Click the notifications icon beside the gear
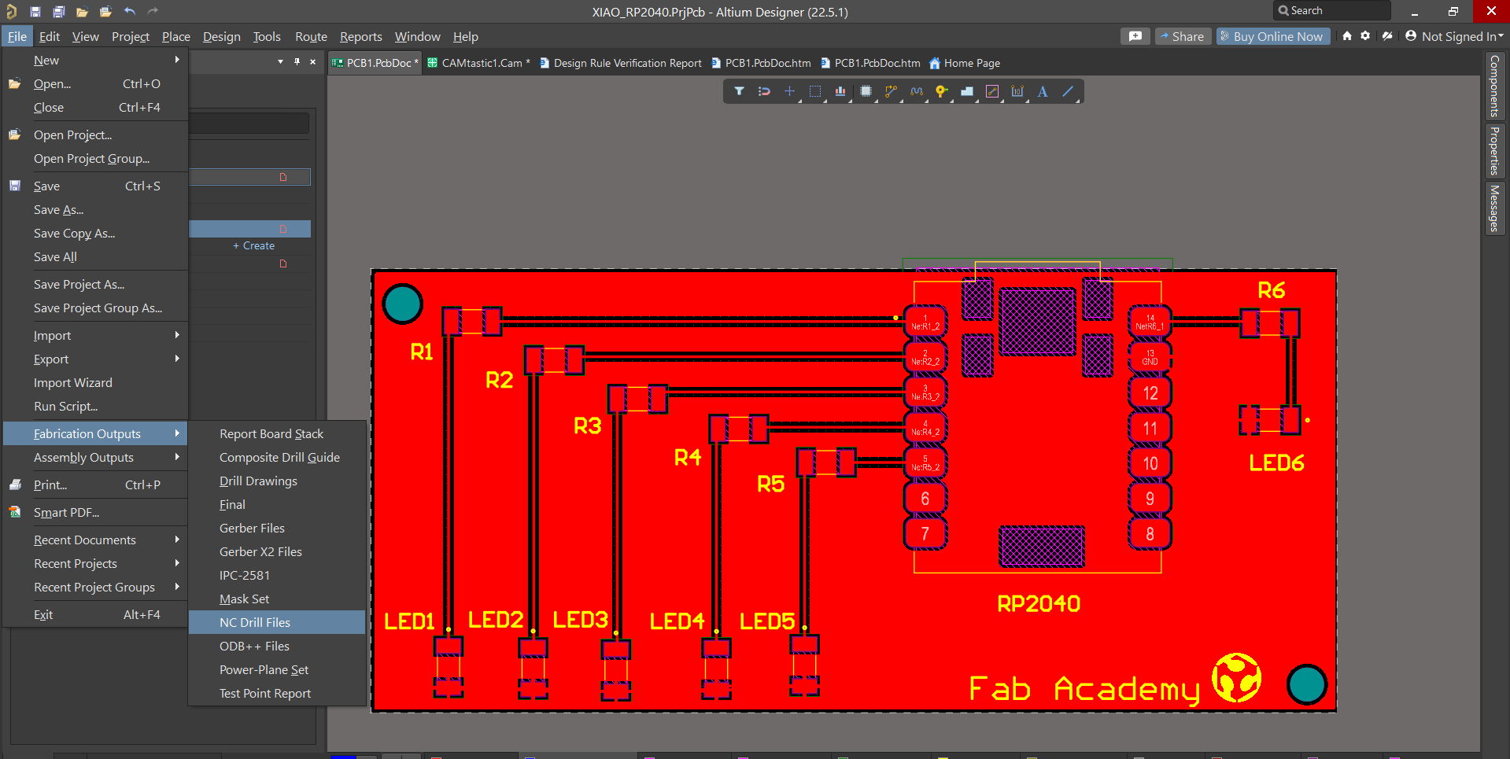The image size is (1510, 759). 1387,36
